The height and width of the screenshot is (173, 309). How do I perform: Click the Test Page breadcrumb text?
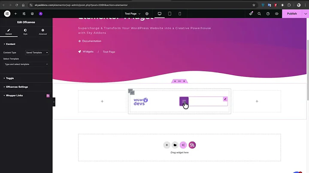[x=109, y=52]
